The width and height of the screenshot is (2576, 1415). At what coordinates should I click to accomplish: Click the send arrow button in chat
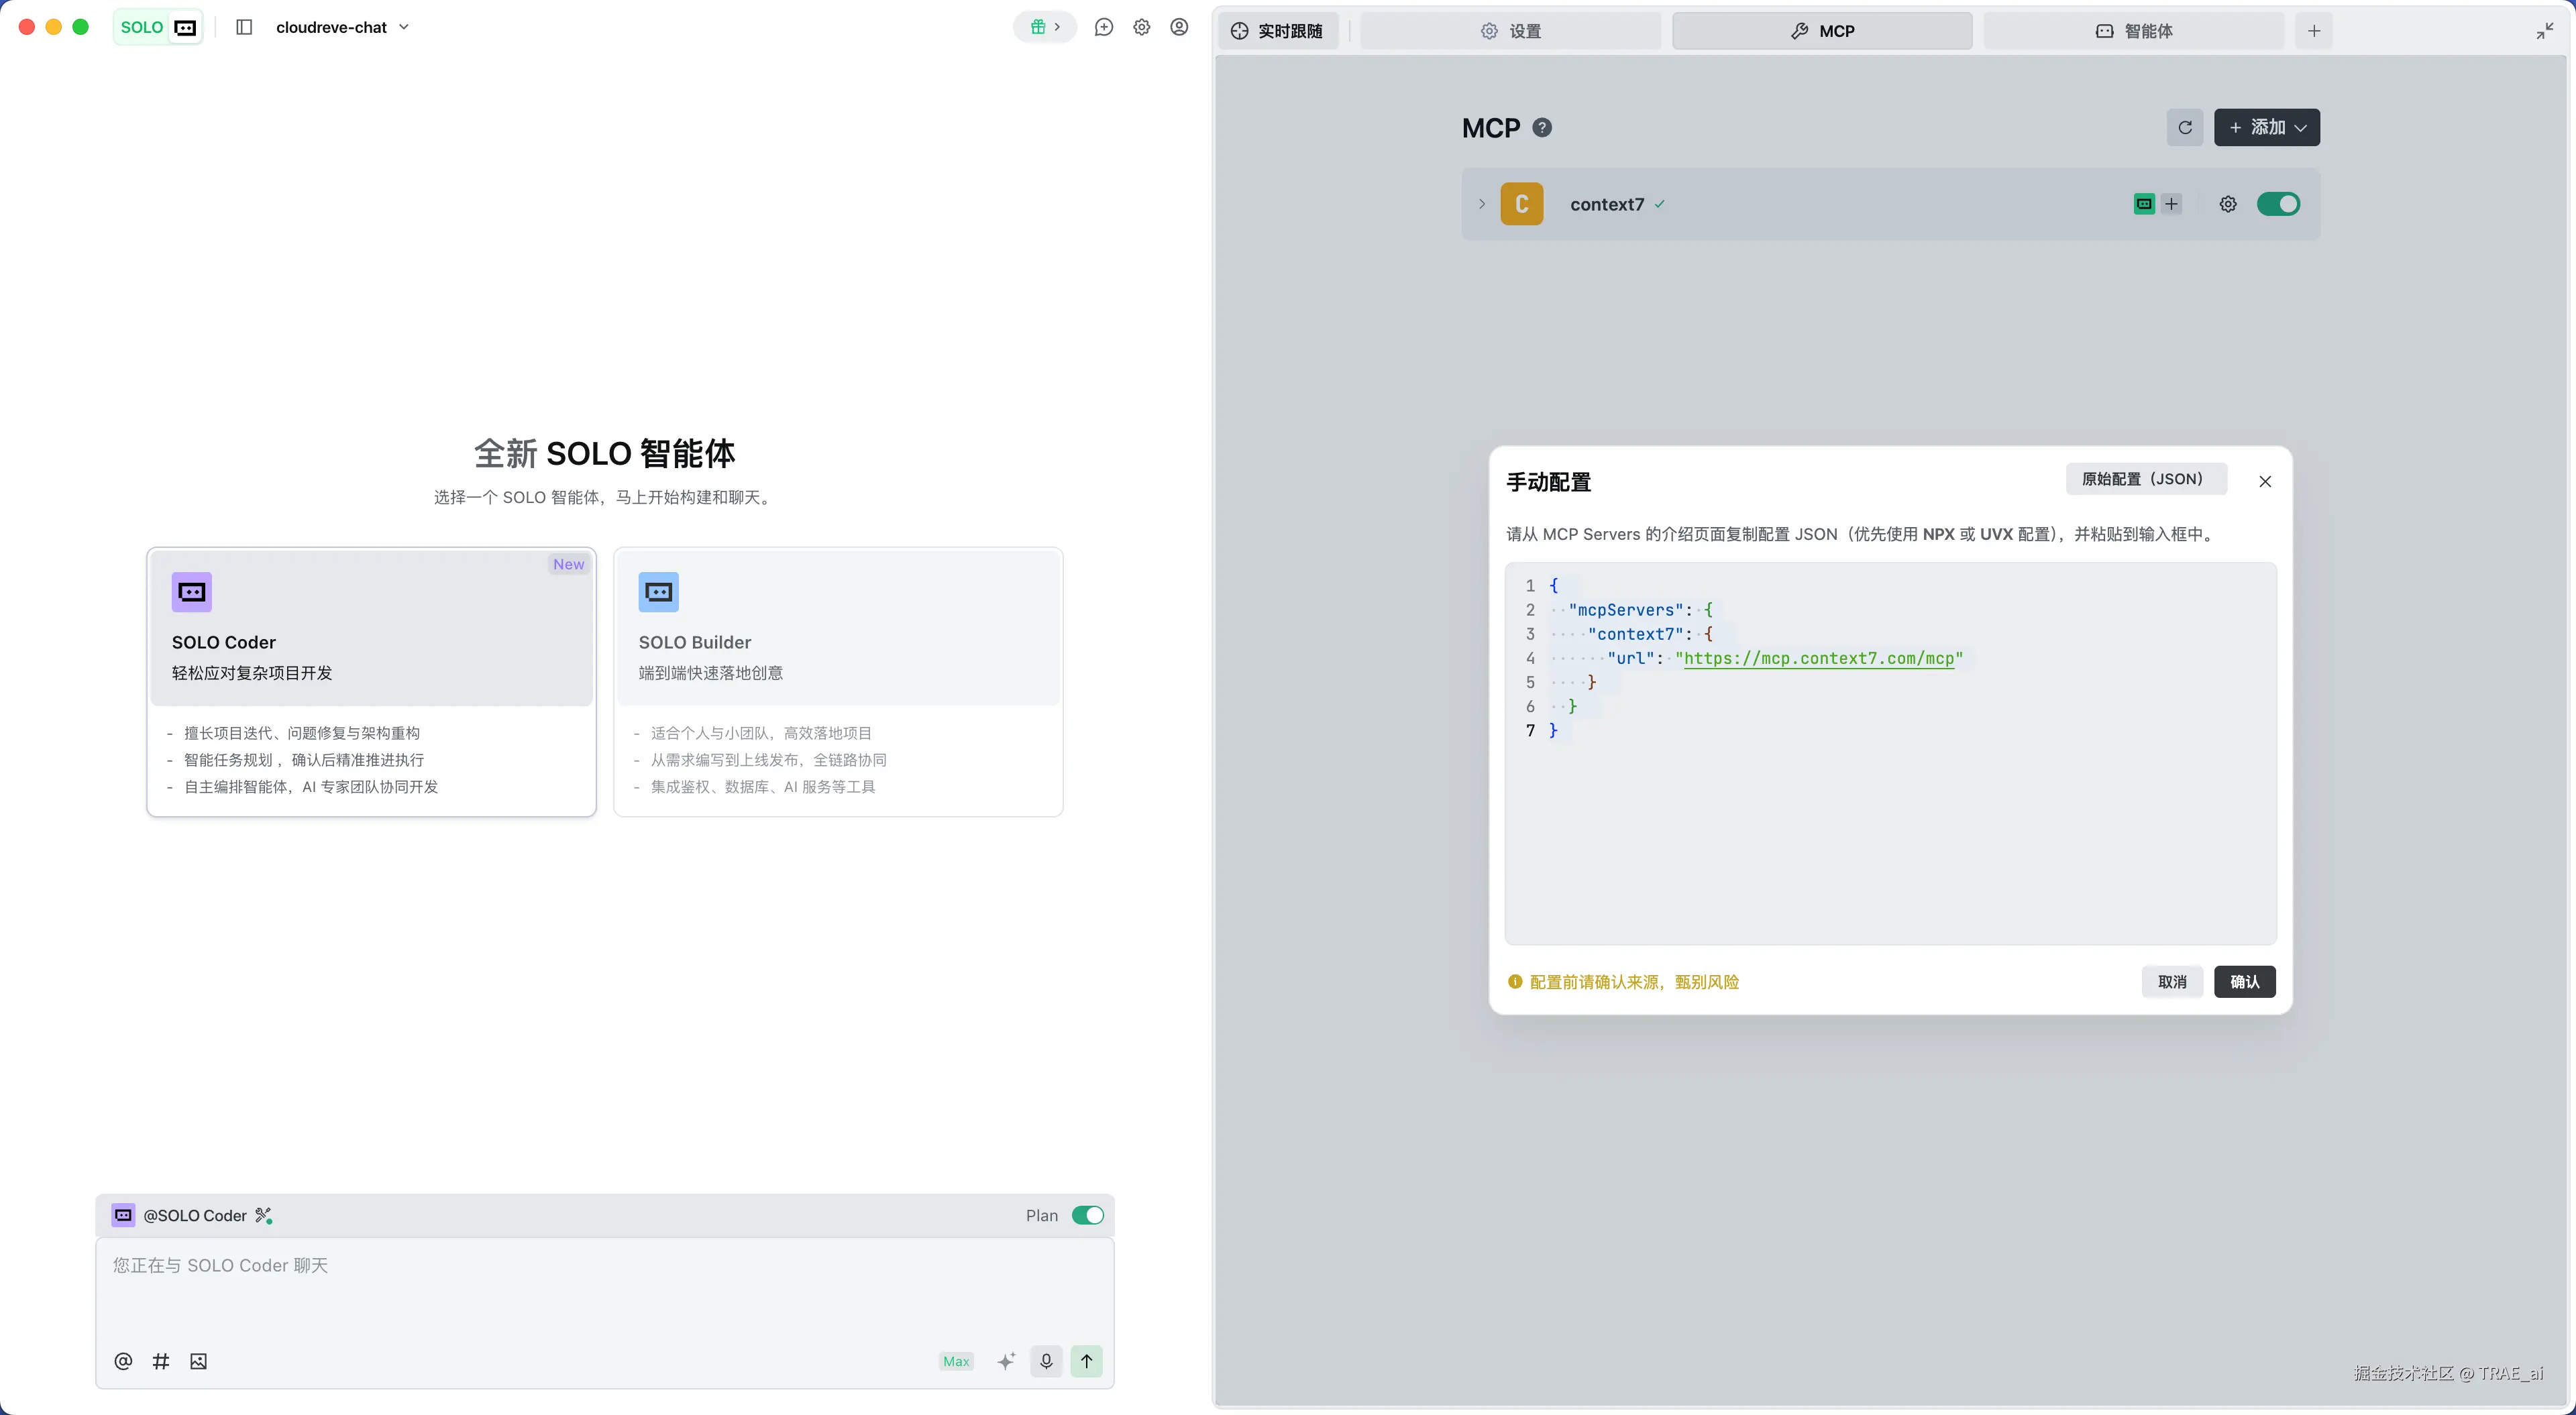tap(1086, 1361)
